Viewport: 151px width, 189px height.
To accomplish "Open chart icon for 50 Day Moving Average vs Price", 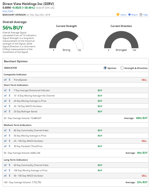I will tap(5, 136).
